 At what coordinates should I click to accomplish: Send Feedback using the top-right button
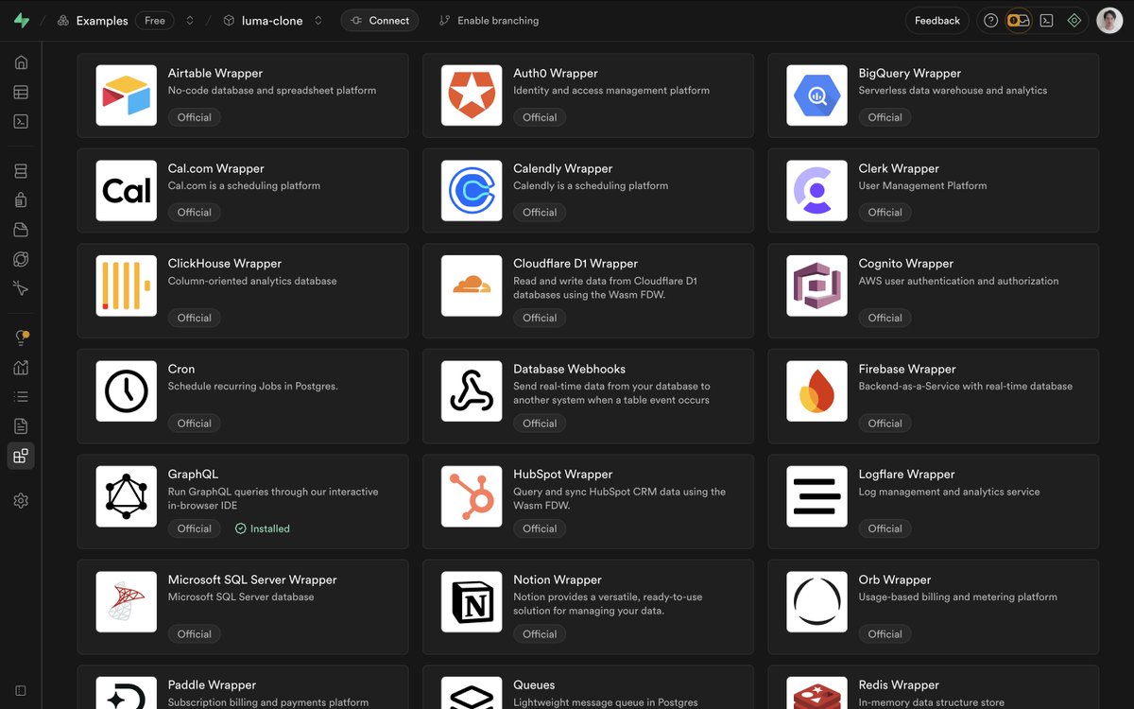tap(936, 20)
